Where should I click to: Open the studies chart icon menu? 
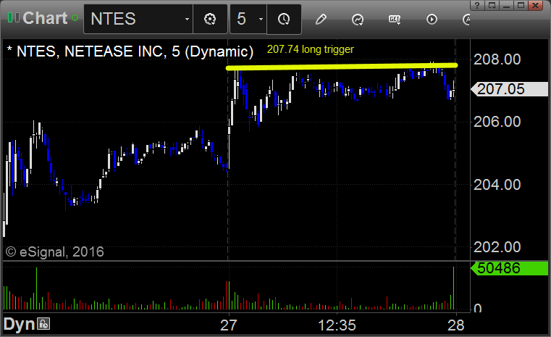point(358,20)
